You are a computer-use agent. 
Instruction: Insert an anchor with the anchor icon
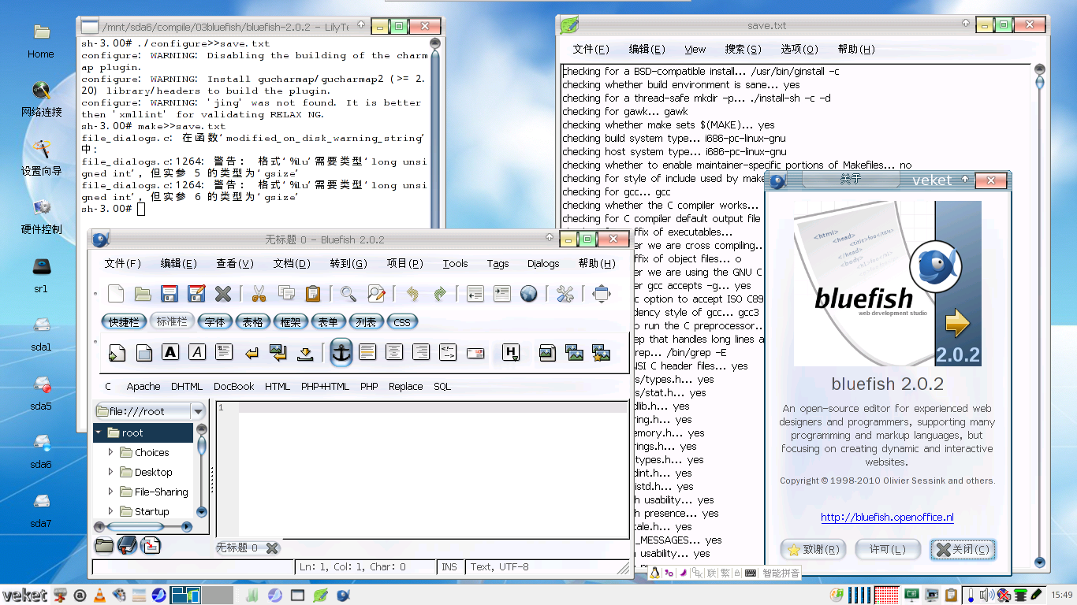(x=341, y=352)
